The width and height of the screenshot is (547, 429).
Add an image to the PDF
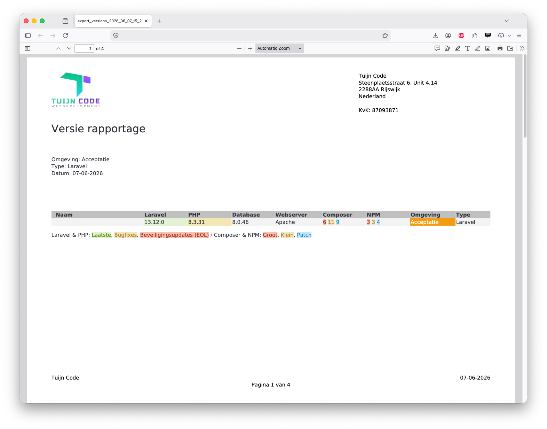point(488,48)
